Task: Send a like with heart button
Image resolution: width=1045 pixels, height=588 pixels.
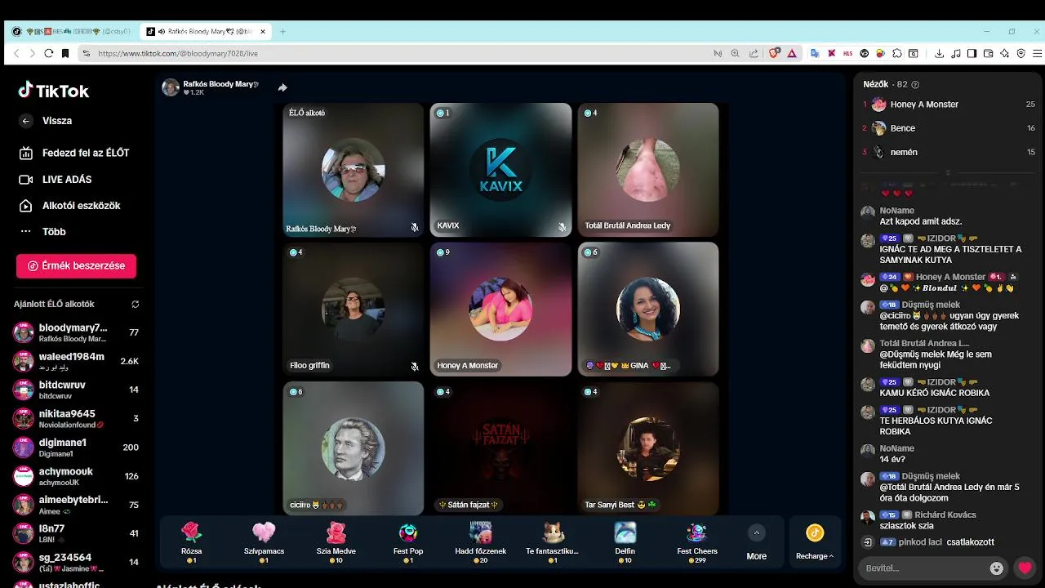Action: [x=1025, y=568]
